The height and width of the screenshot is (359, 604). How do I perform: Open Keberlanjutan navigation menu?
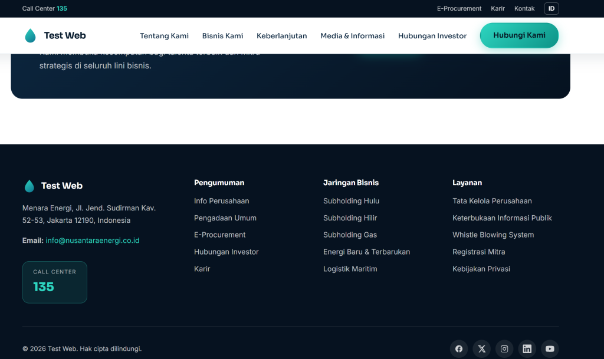[x=281, y=36]
